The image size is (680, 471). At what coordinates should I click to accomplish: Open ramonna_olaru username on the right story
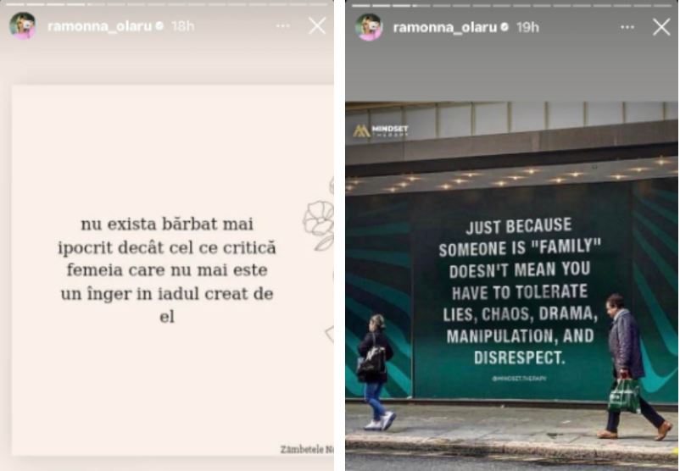pos(445,27)
